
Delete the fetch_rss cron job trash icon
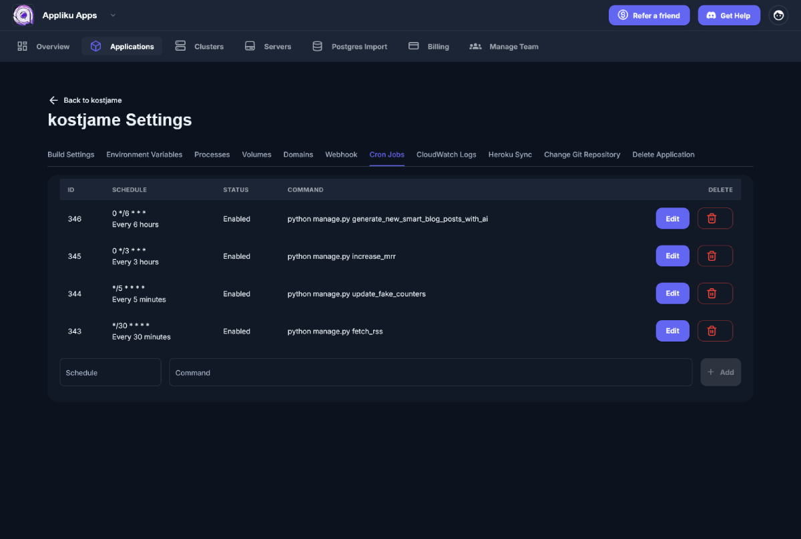(x=715, y=330)
